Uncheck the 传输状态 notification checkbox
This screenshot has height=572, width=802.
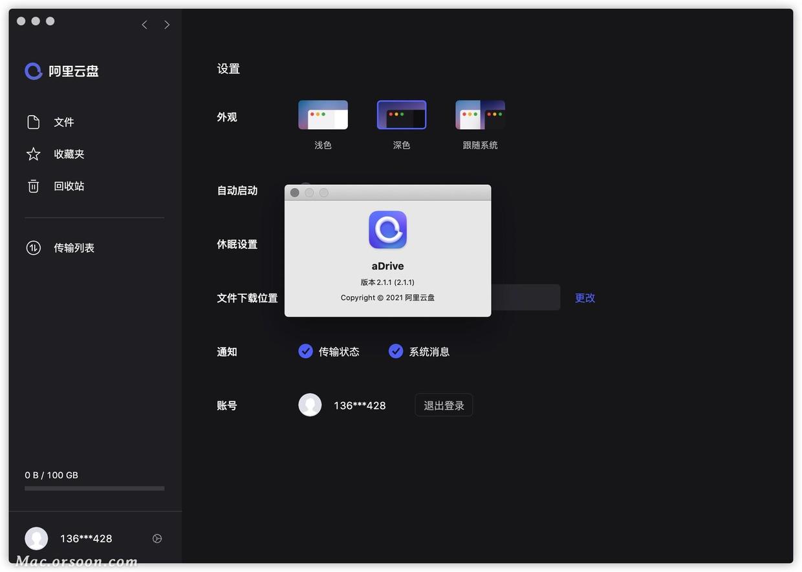pos(305,351)
